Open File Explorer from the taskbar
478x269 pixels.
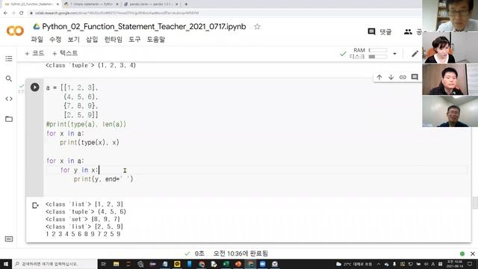117,264
